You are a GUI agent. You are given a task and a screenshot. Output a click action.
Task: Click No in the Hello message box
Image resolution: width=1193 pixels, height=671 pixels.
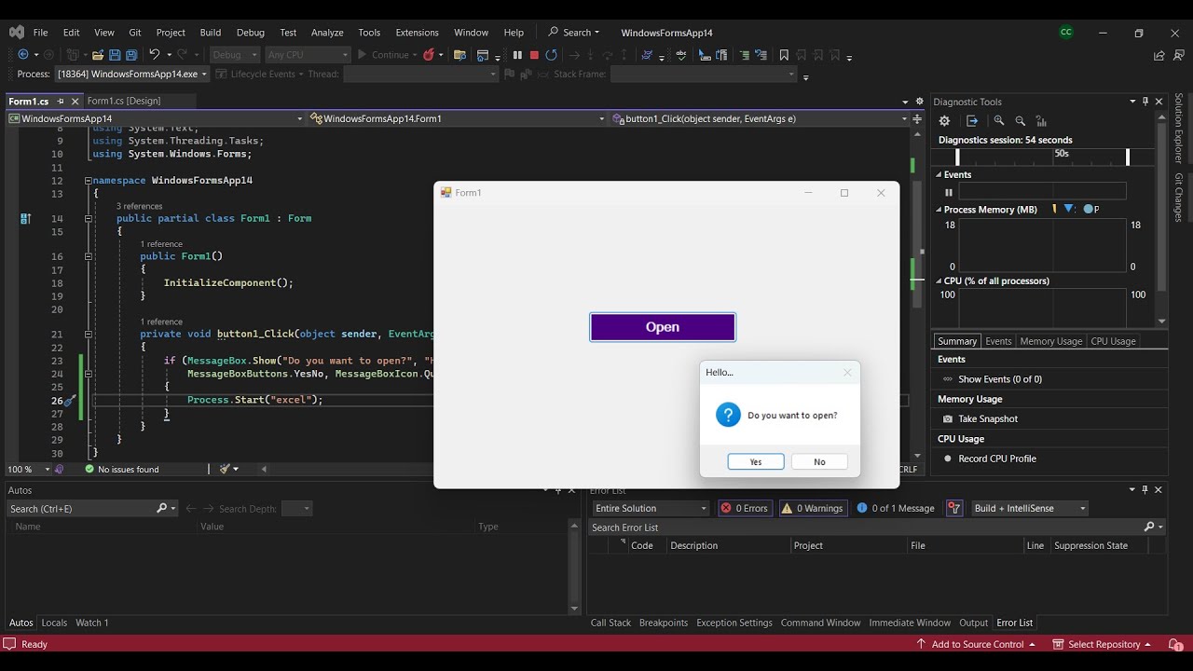819,461
